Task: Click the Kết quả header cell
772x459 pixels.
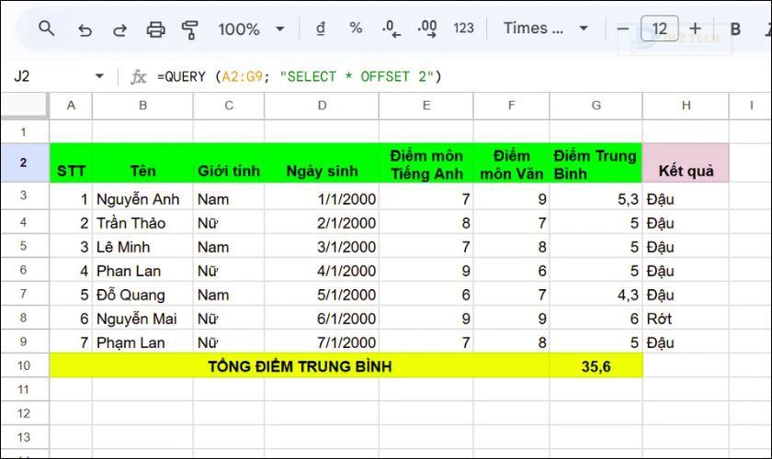Action: 686,163
